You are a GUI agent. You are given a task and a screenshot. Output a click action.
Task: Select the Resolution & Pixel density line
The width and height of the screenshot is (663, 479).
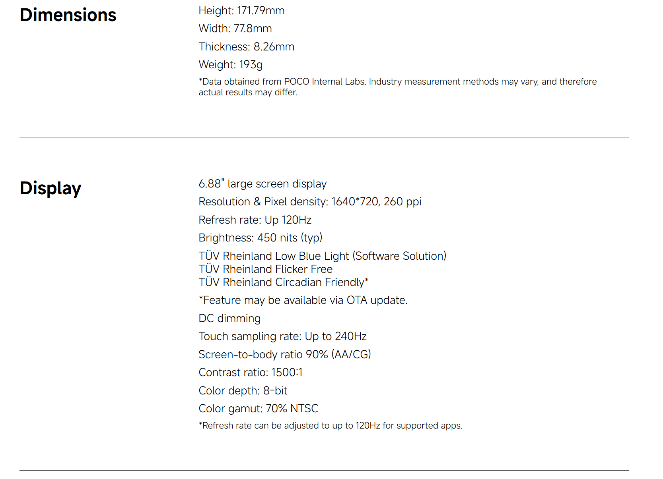[310, 202]
